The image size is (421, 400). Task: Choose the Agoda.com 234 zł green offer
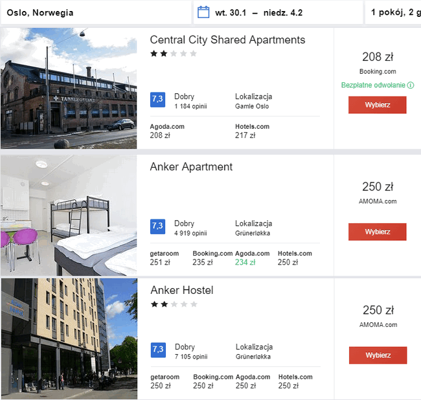252,258
